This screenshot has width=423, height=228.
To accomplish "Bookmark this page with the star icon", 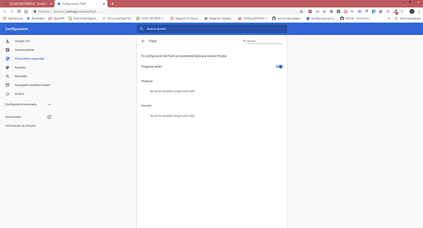I will pyautogui.click(x=301, y=11).
